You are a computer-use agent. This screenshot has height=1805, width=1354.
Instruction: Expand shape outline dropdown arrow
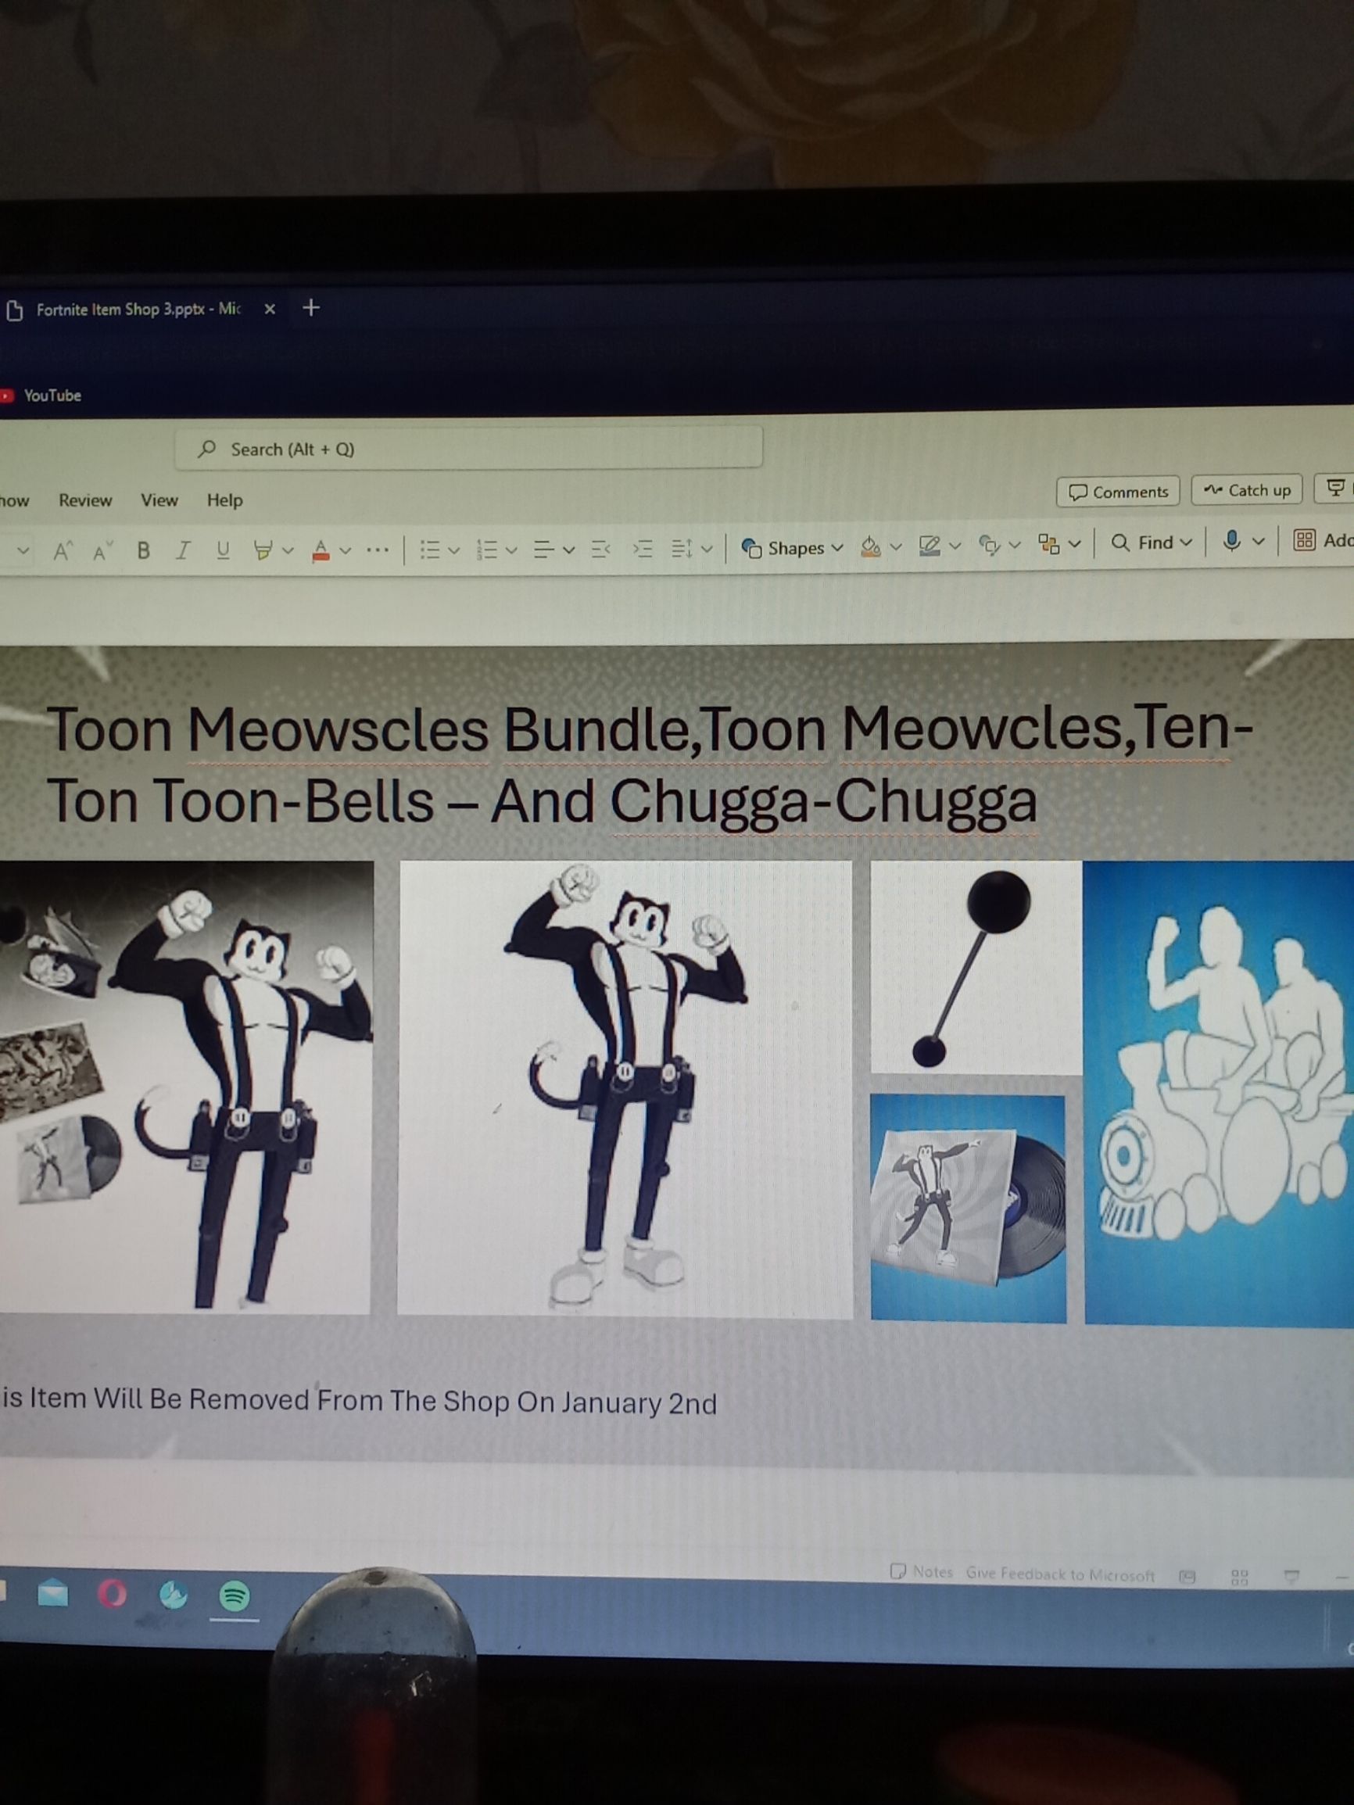(x=955, y=546)
